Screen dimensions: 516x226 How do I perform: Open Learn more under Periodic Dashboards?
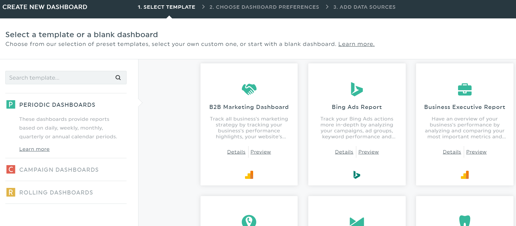pos(34,149)
